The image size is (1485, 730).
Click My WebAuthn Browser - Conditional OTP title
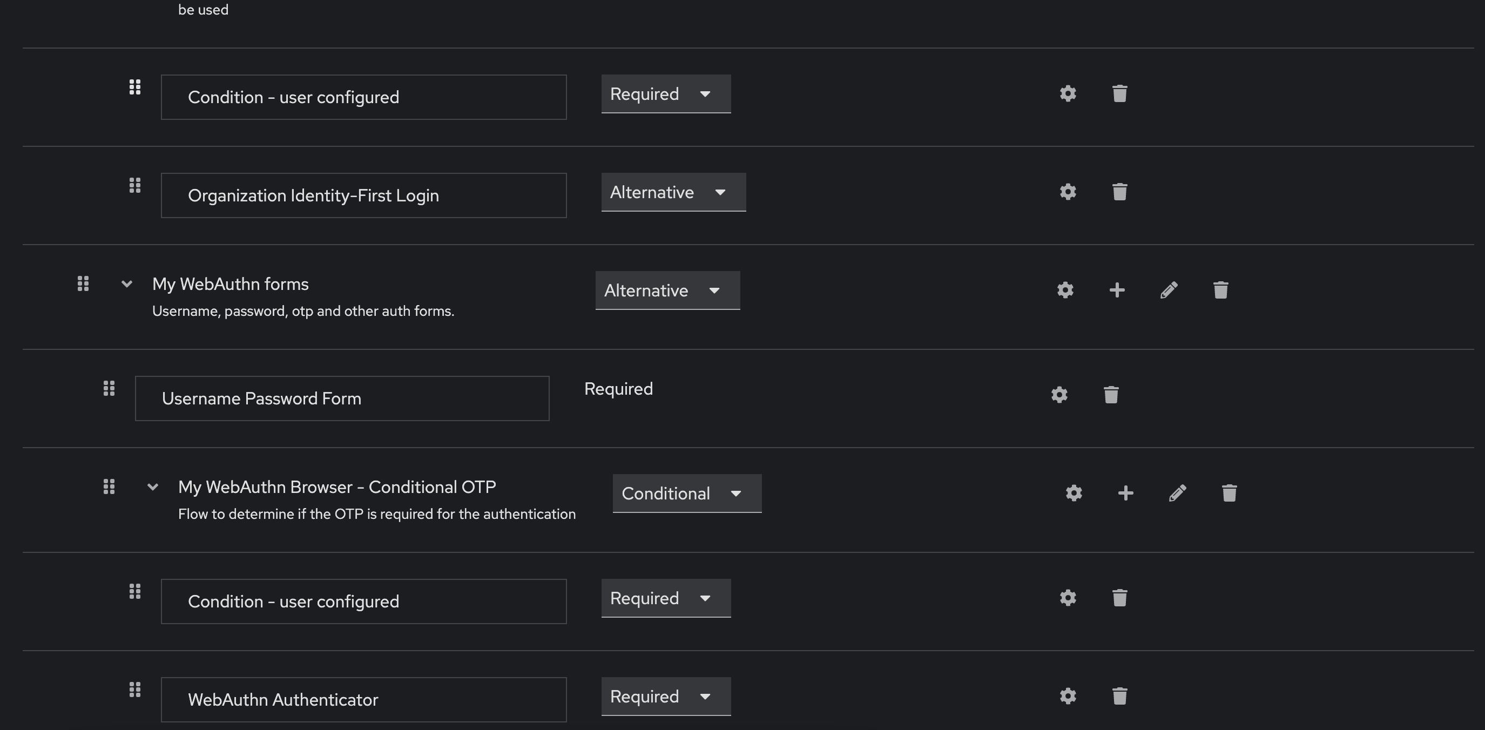point(337,486)
